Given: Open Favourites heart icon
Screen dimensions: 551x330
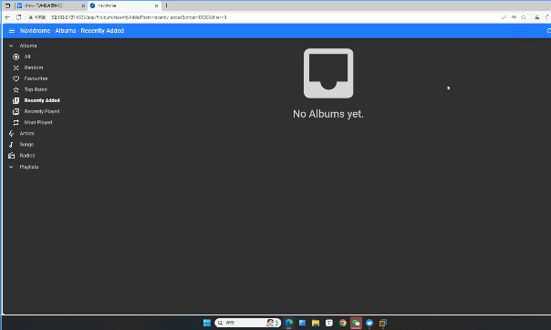Looking at the screenshot, I should click(16, 78).
